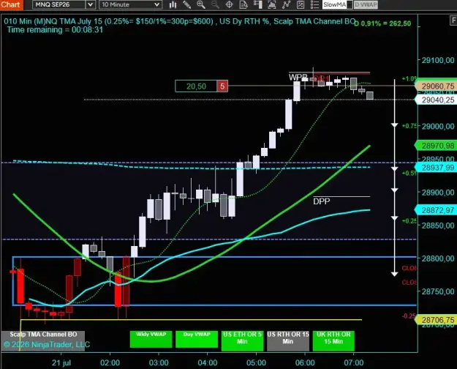
Task: Open the chart properties list icon
Action: click(314, 4)
